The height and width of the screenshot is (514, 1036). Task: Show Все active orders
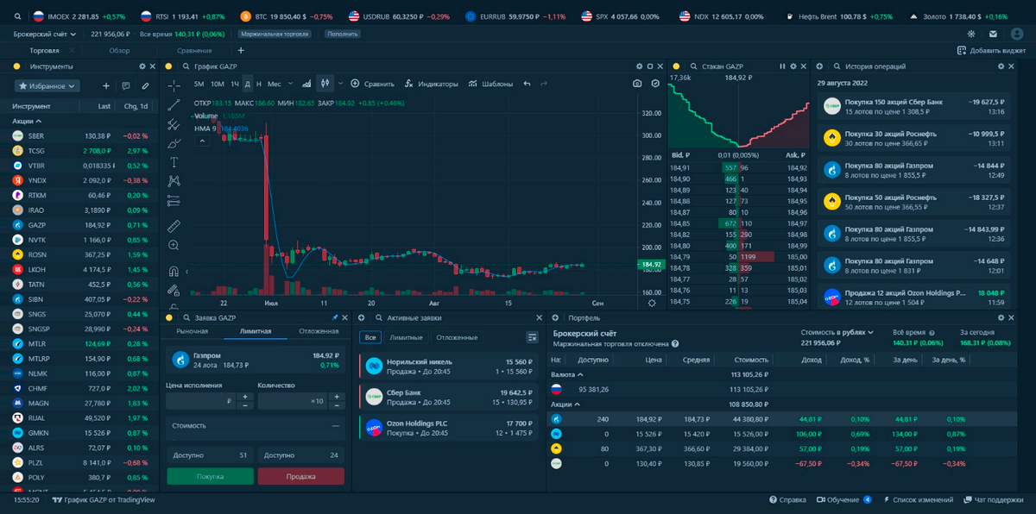point(370,337)
